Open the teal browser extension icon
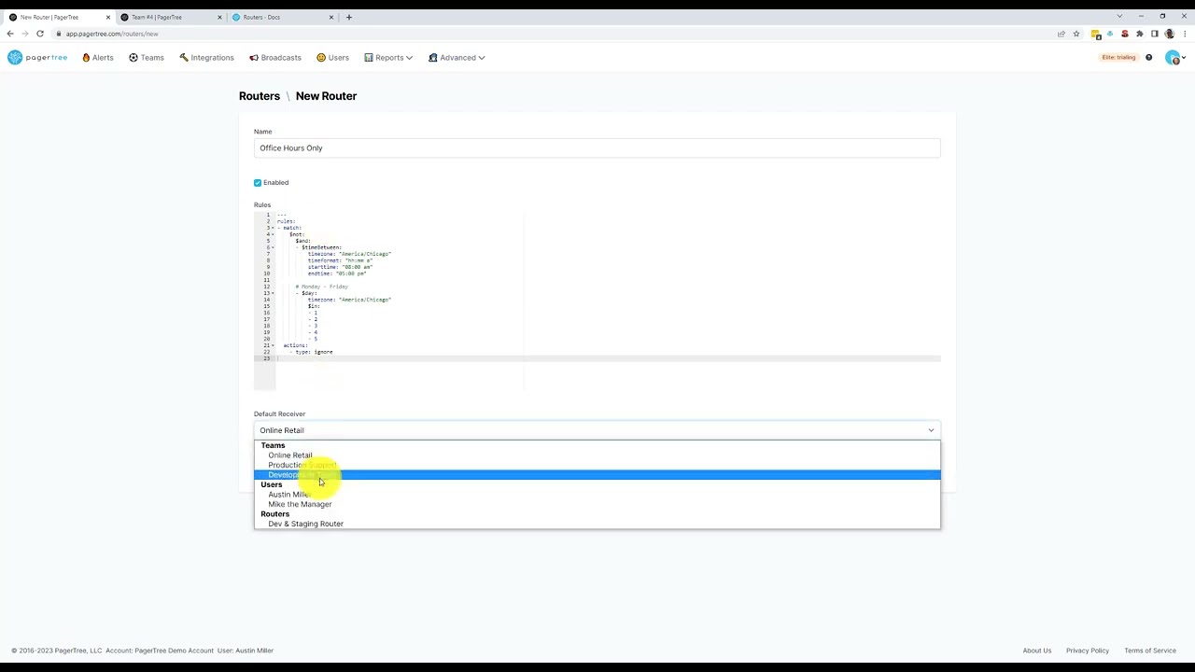 point(1110,34)
